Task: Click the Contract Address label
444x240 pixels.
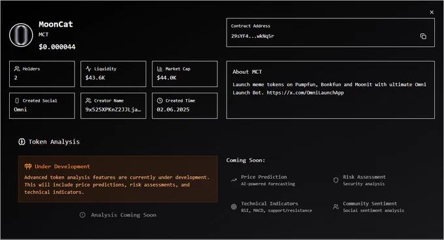Action: pyautogui.click(x=251, y=26)
